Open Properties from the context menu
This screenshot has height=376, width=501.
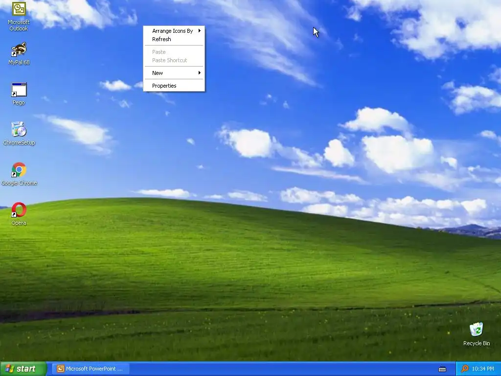[x=174, y=86]
